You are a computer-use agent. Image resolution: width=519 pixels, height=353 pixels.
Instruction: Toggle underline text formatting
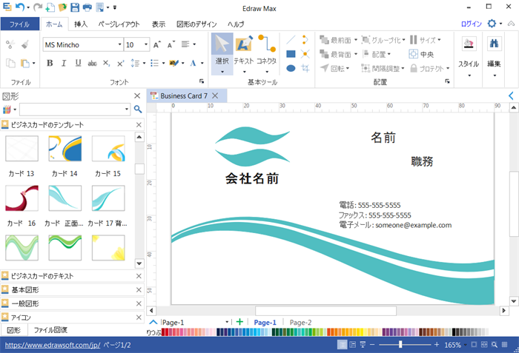click(78, 63)
